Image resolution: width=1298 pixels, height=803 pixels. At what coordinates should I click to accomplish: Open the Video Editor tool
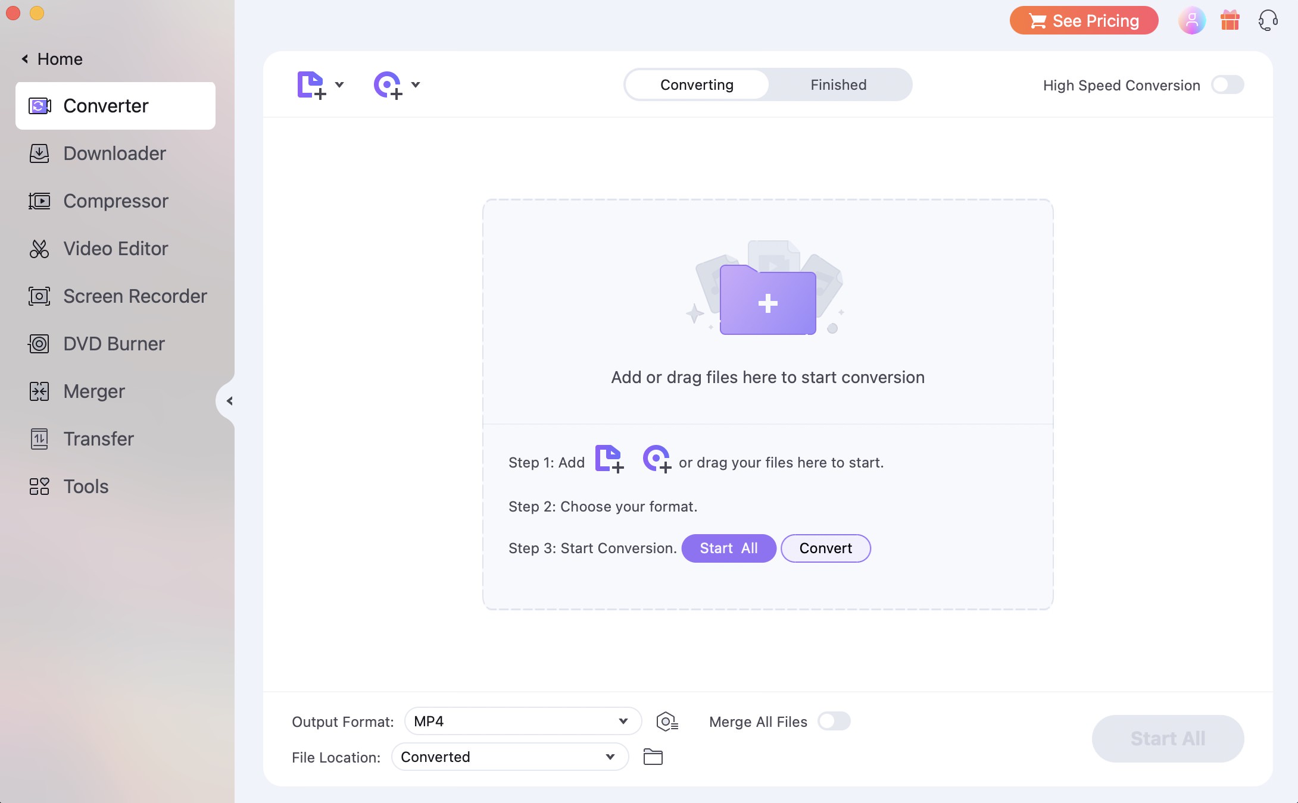[x=115, y=247]
